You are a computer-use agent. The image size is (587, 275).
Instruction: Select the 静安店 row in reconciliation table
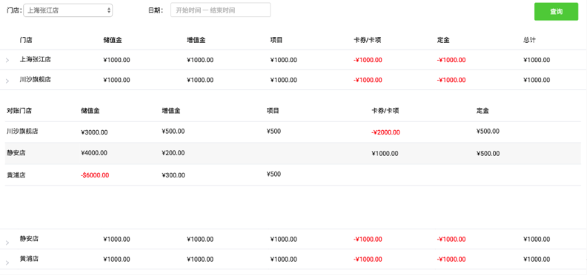point(293,153)
